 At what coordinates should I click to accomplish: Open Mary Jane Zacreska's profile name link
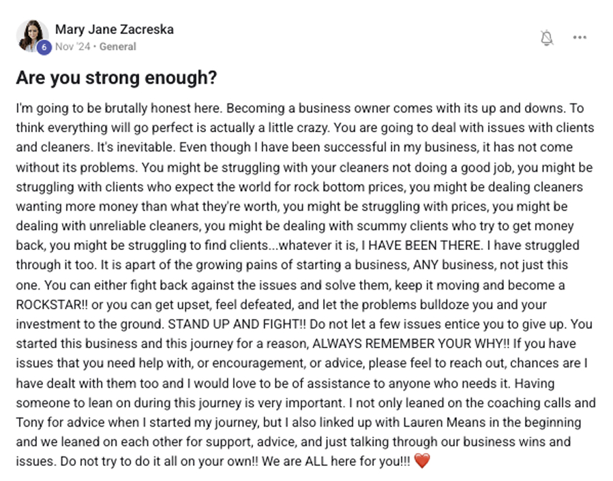[114, 29]
